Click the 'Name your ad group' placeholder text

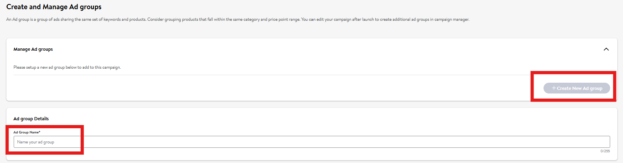[x=36, y=142]
